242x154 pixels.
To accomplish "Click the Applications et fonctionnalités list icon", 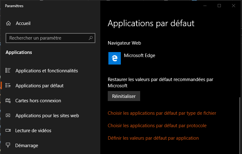I will click(x=8, y=71).
